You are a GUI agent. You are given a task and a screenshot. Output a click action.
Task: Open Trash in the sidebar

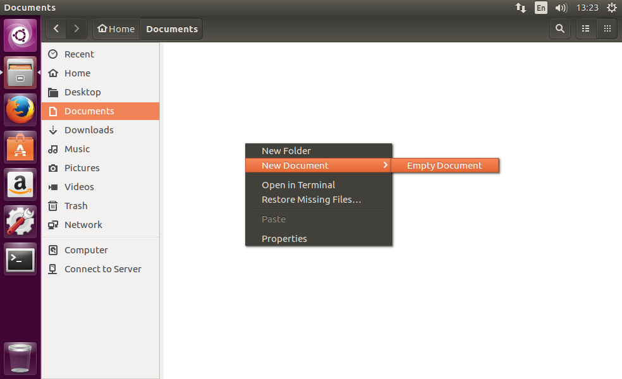tap(76, 206)
